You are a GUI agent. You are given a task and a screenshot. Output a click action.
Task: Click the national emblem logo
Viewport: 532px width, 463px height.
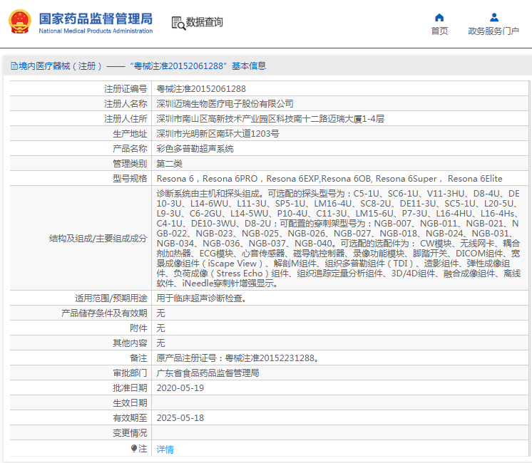point(20,21)
